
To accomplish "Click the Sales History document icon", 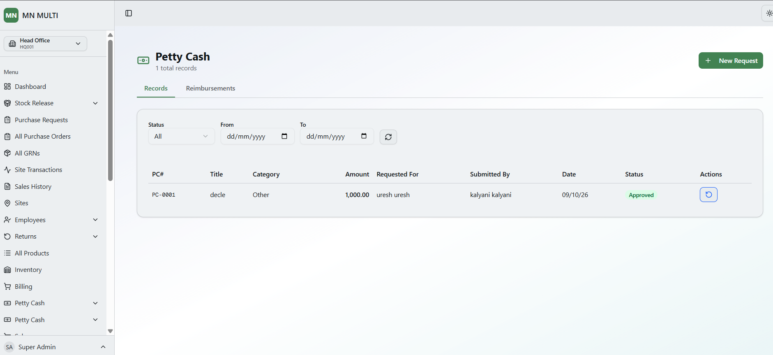I will (x=7, y=186).
